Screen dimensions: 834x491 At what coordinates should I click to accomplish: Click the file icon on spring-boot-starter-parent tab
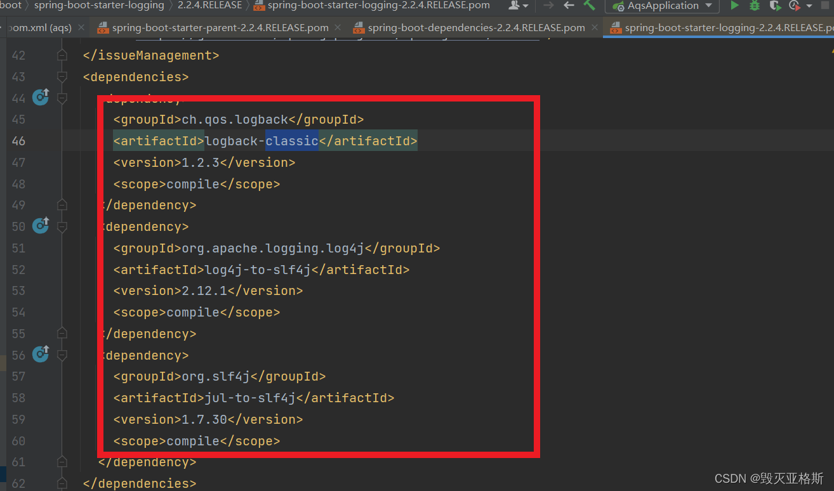[x=102, y=28]
